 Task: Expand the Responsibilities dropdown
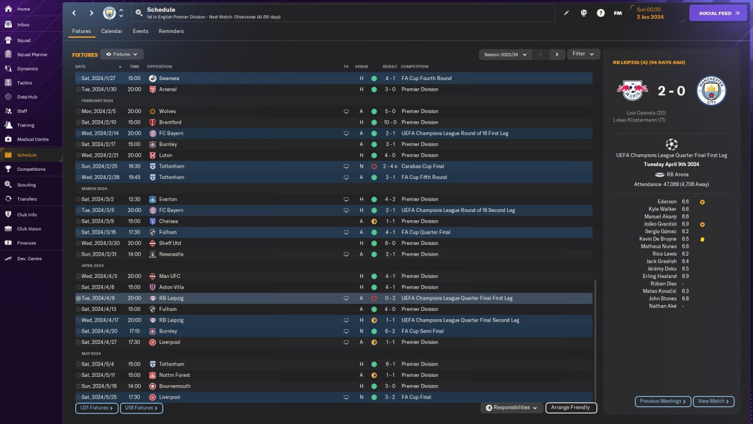pos(512,408)
